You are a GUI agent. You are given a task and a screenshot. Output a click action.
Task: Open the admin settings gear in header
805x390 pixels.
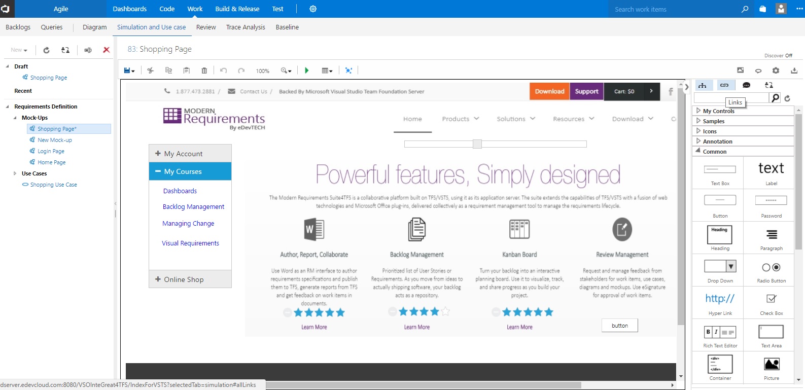click(x=313, y=9)
